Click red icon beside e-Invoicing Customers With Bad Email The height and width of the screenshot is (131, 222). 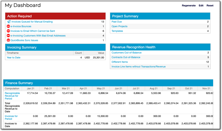click(x=9, y=36)
